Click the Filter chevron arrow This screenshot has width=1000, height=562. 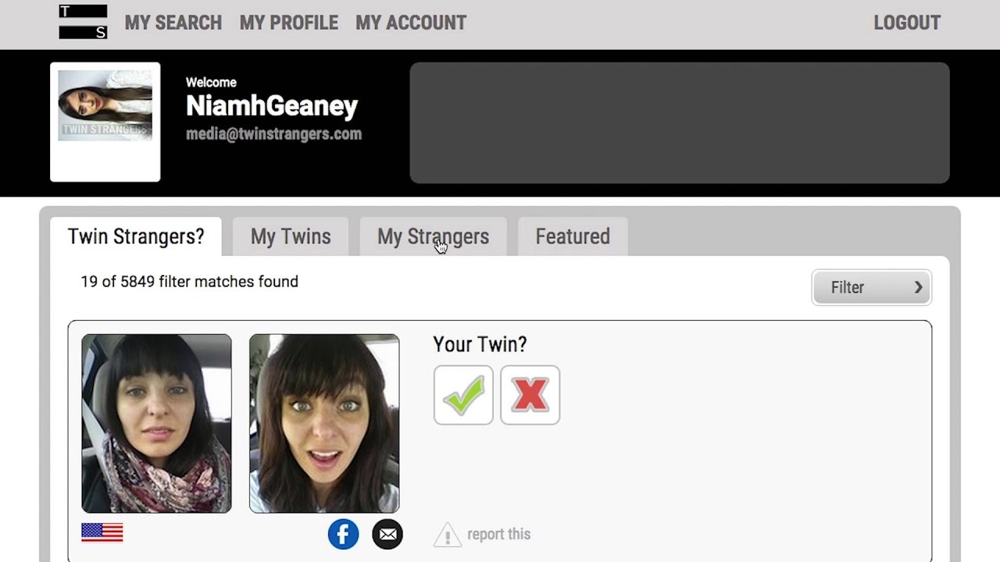[918, 287]
